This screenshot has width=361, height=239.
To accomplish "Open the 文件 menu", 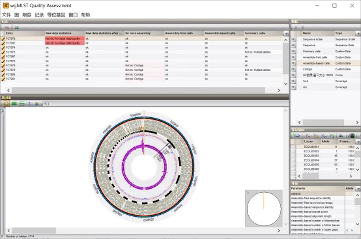I will coord(7,15).
